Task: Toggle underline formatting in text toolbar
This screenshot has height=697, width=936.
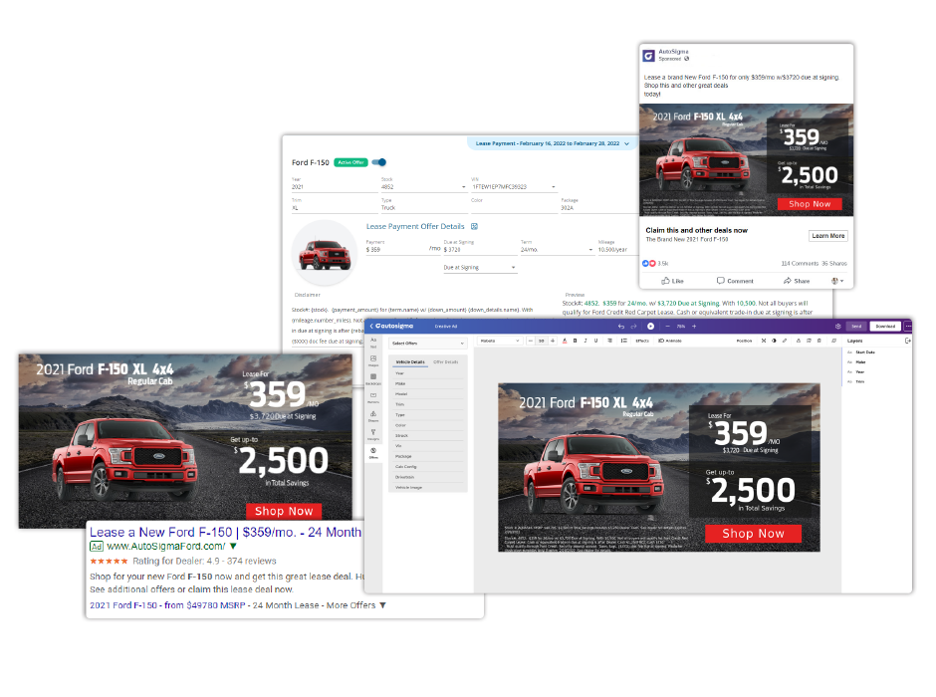Action: (x=595, y=341)
